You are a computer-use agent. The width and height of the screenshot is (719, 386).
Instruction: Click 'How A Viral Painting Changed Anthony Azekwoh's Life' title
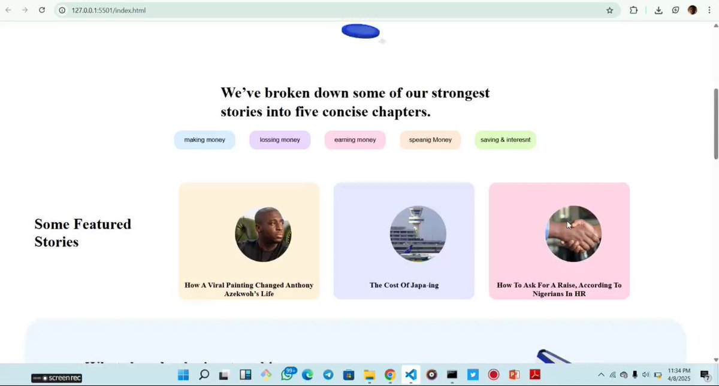249,290
